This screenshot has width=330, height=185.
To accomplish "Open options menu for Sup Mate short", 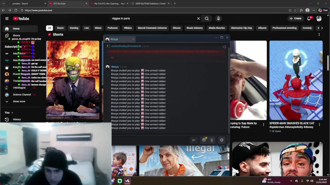I will (x=263, y=125).
